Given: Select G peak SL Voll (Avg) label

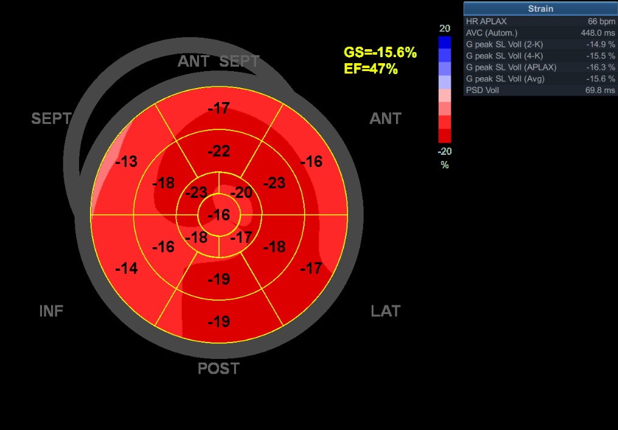Looking at the screenshot, I should click(505, 79).
